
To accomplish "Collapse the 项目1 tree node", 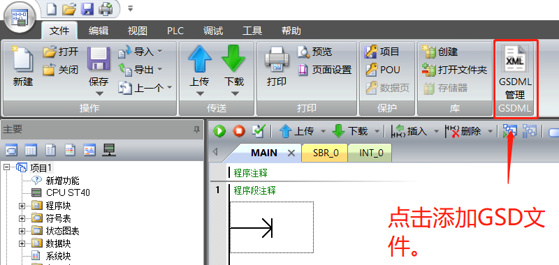I will click(x=7, y=167).
